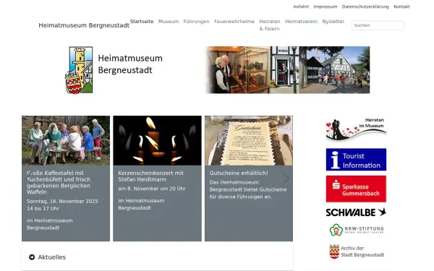
Task: Open the Heiraten im Museum banner
Action: pyautogui.click(x=356, y=129)
